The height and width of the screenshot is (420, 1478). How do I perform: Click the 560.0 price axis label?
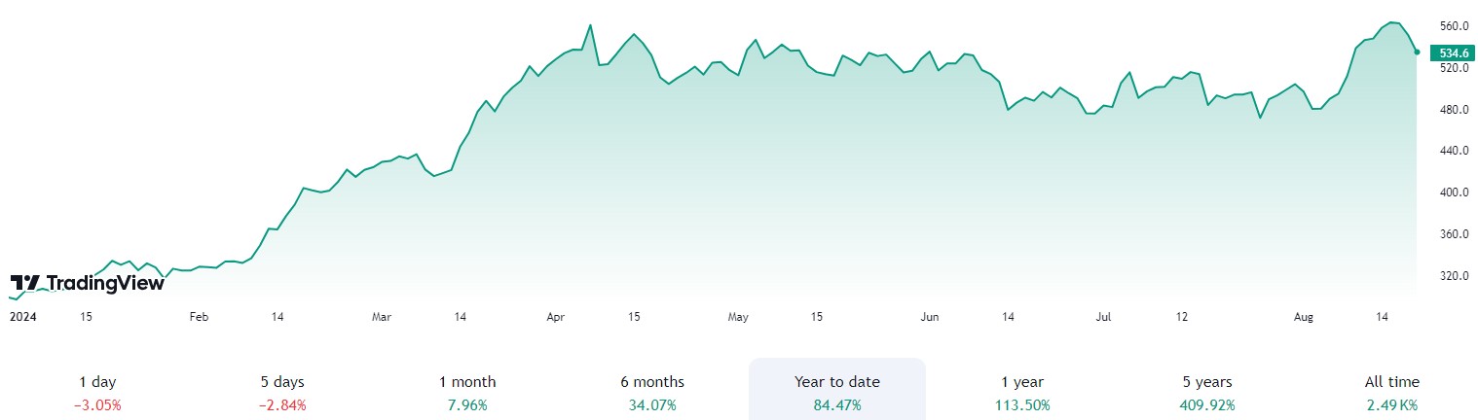[x=1453, y=26]
